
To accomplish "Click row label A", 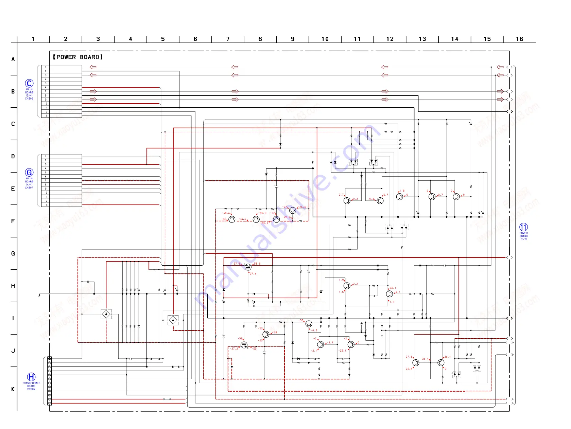I will (13, 59).
